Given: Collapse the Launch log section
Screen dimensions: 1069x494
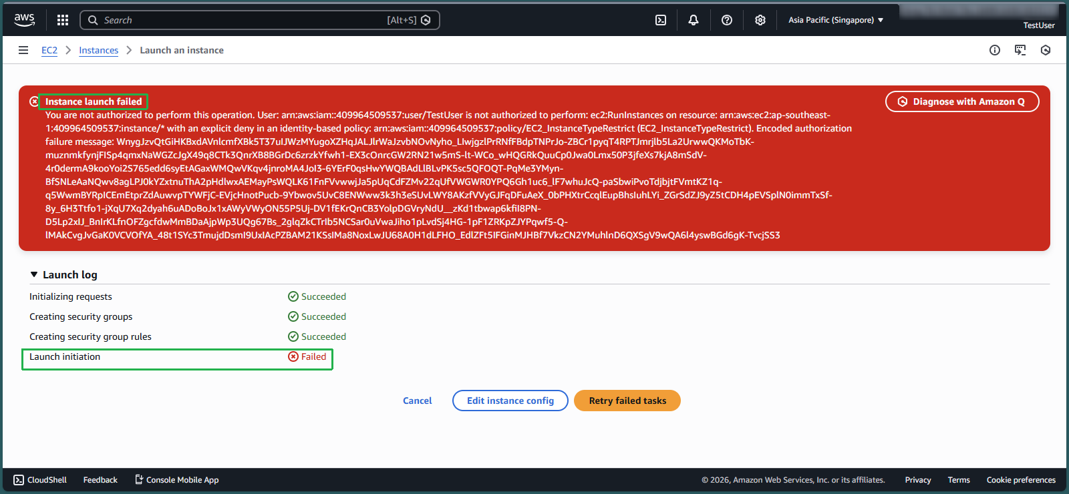Looking at the screenshot, I should (34, 274).
